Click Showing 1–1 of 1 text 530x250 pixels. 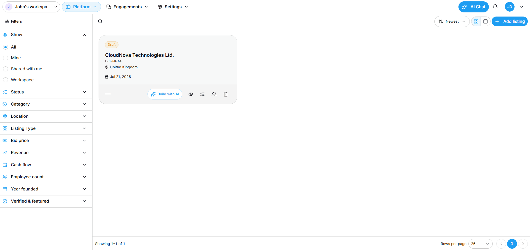pyautogui.click(x=110, y=244)
